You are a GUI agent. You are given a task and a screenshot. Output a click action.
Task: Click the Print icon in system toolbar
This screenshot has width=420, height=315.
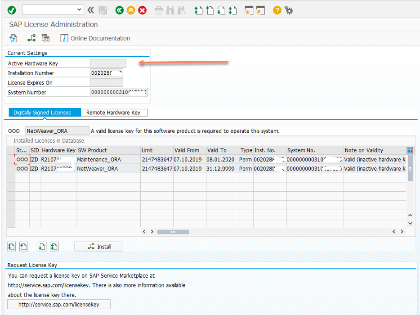point(159,10)
